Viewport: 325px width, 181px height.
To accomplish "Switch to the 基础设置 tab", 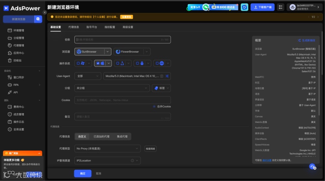I will (56, 27).
